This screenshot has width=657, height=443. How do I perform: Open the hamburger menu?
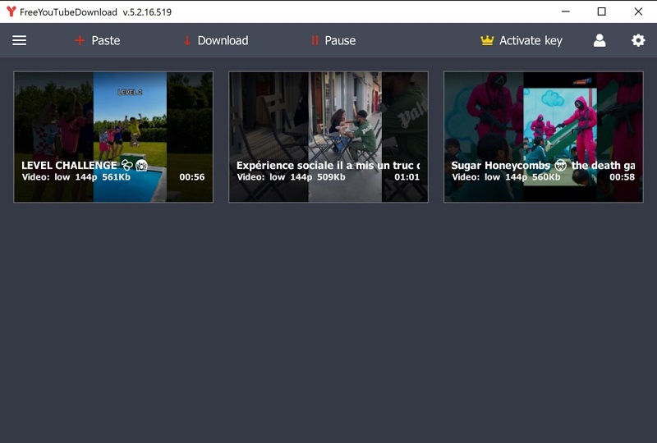19,40
